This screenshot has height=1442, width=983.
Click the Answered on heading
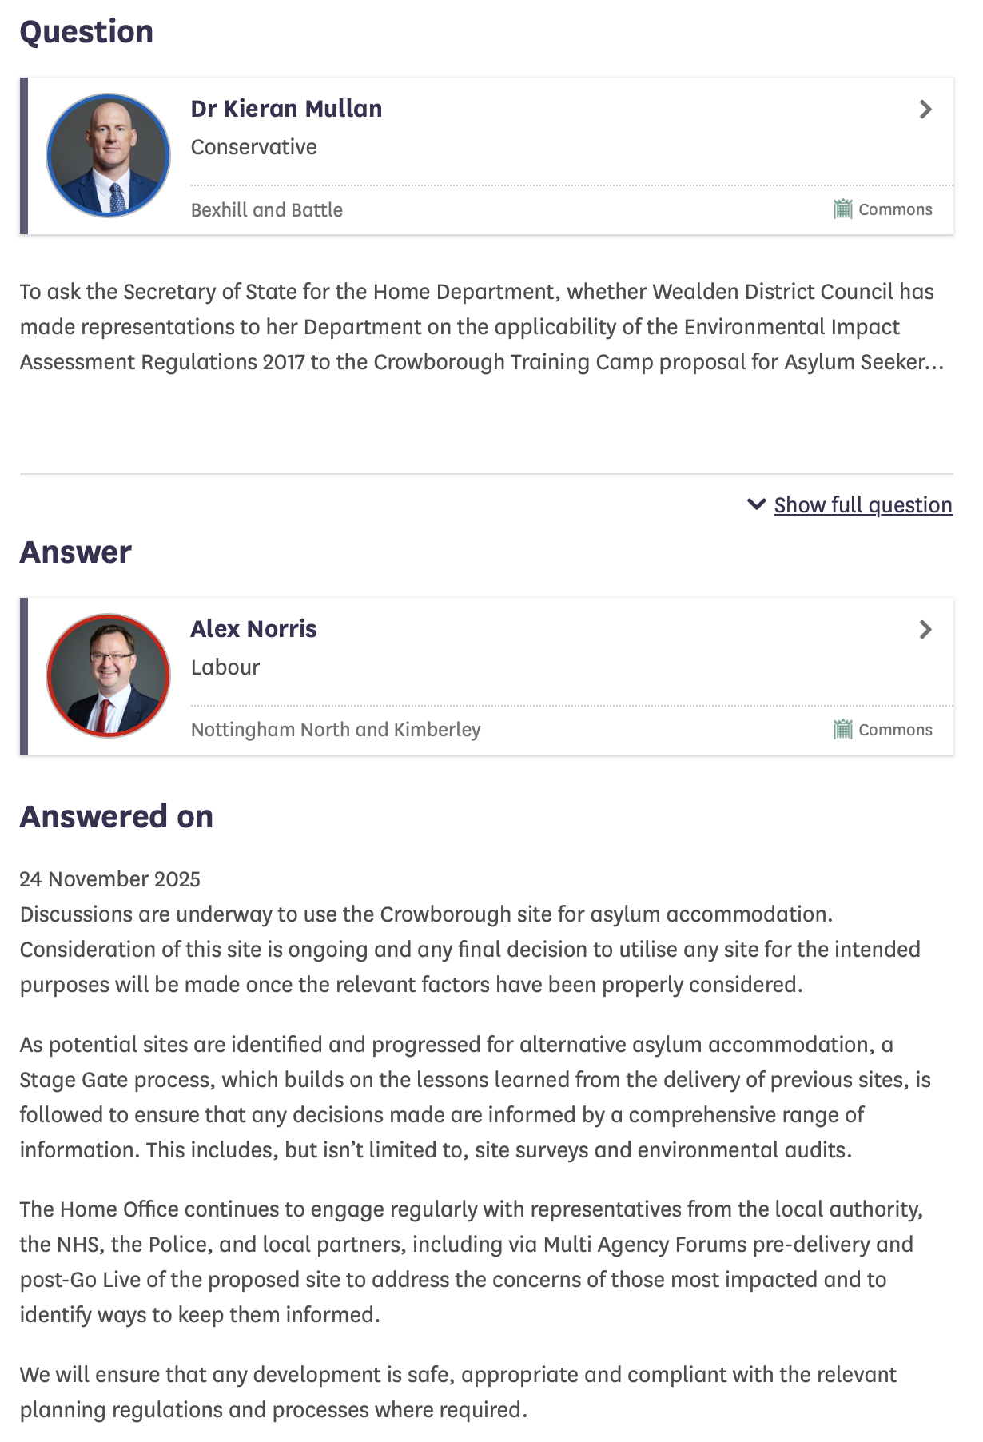pos(117,817)
